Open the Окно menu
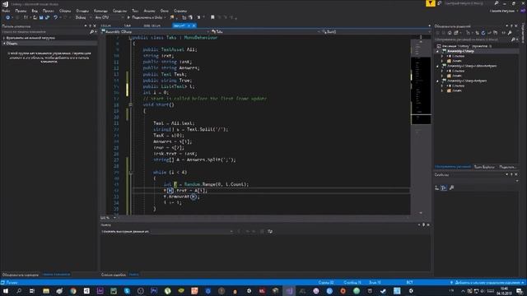This screenshot has height=296, width=527. click(x=165, y=11)
